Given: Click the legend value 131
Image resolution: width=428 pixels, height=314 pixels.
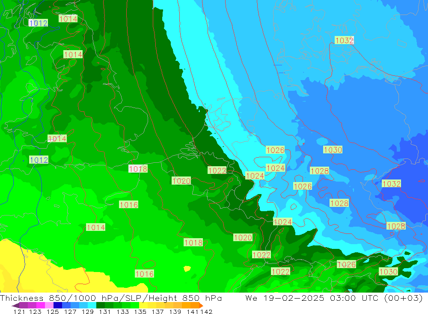Looking at the screenshot, I should point(105,311).
